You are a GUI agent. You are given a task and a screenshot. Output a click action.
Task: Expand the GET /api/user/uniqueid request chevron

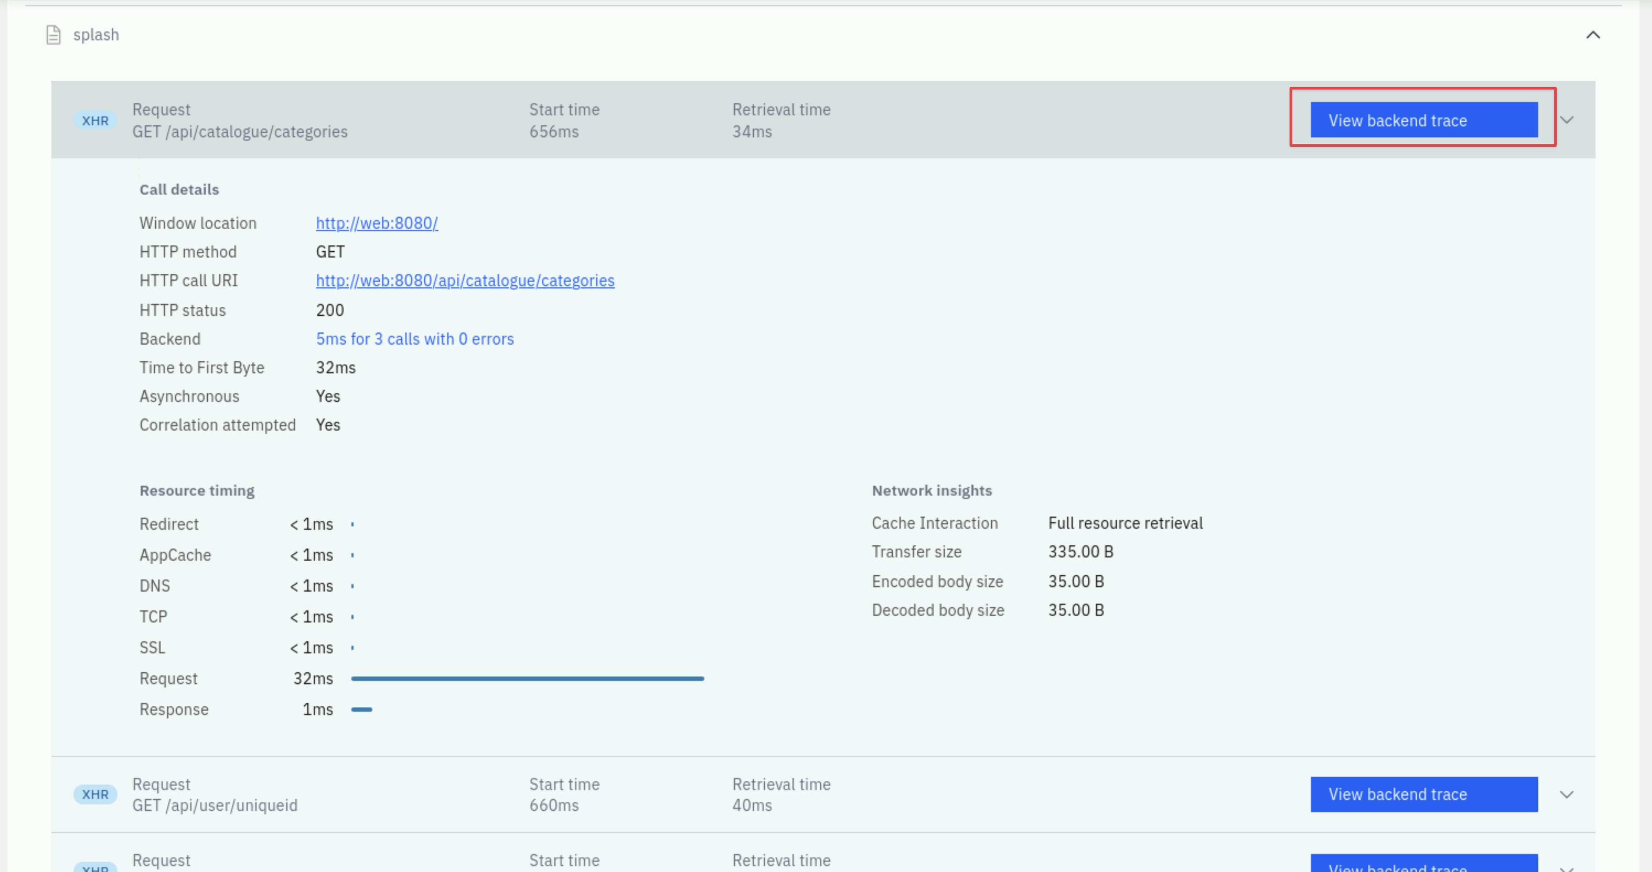pos(1567,794)
